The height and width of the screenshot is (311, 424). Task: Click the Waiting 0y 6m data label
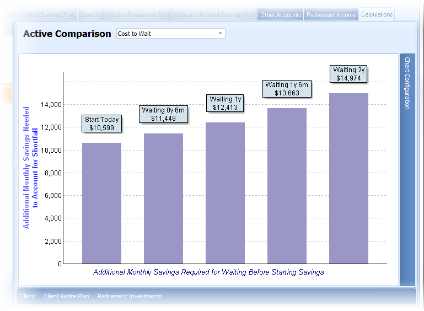(x=163, y=114)
